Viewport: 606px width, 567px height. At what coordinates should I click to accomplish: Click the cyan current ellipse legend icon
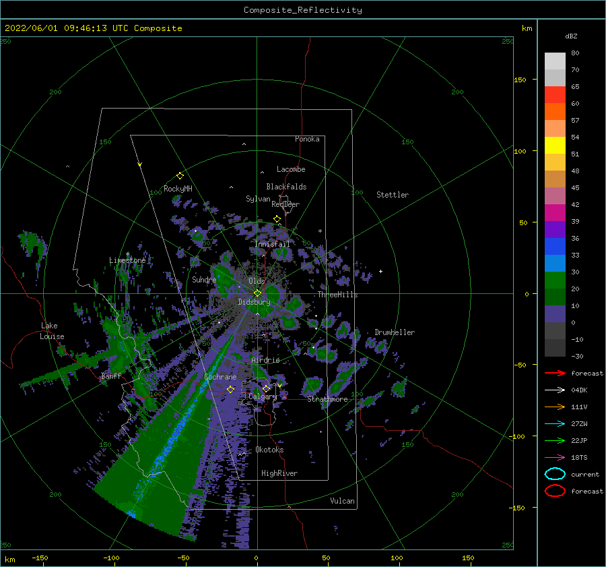pos(555,474)
